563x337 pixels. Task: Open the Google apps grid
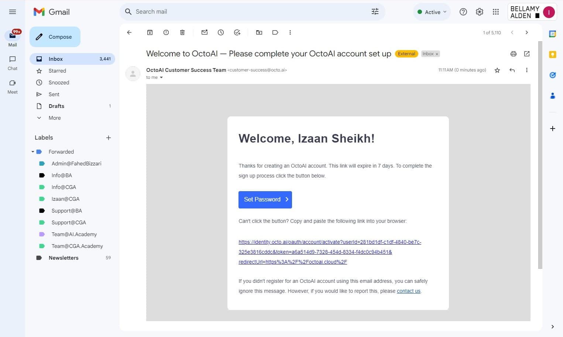point(496,12)
